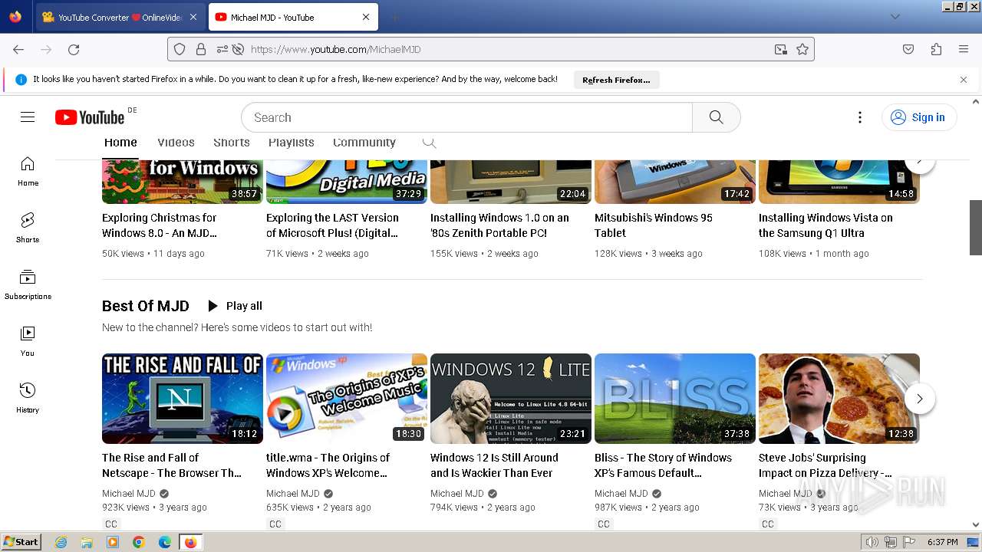Open the Windows 12 Lite video thumbnail
982x552 pixels.
point(511,399)
